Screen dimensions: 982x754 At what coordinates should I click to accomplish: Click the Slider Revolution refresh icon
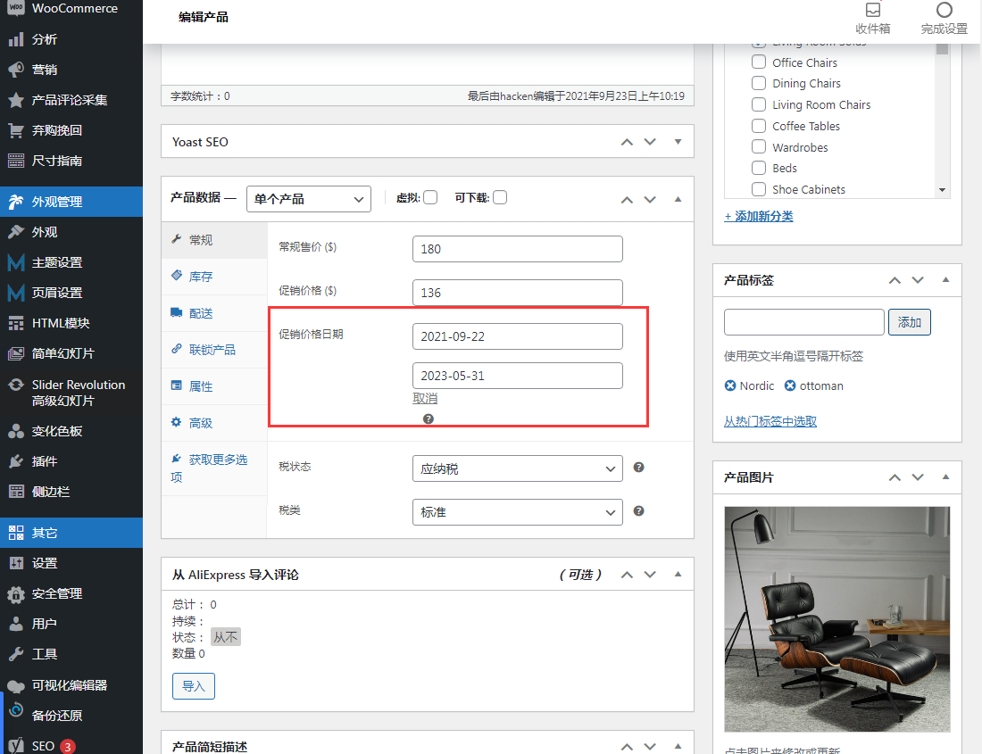(16, 385)
